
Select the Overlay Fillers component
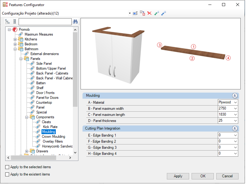coord(53,142)
